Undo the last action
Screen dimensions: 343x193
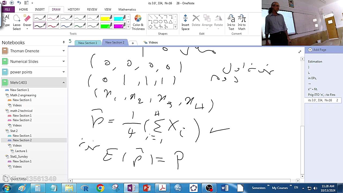(19, 3)
